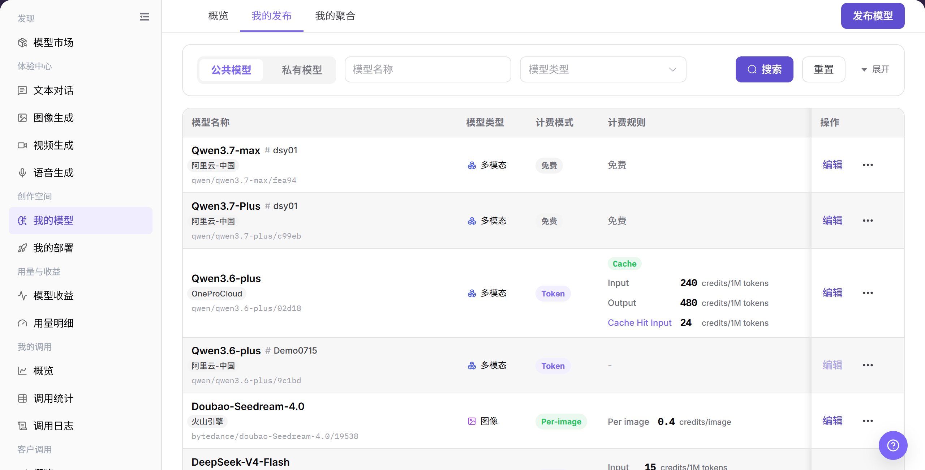The image size is (925, 470).
Task: Click the multimodal icon in Qwen3.7-max row
Action: 472,165
